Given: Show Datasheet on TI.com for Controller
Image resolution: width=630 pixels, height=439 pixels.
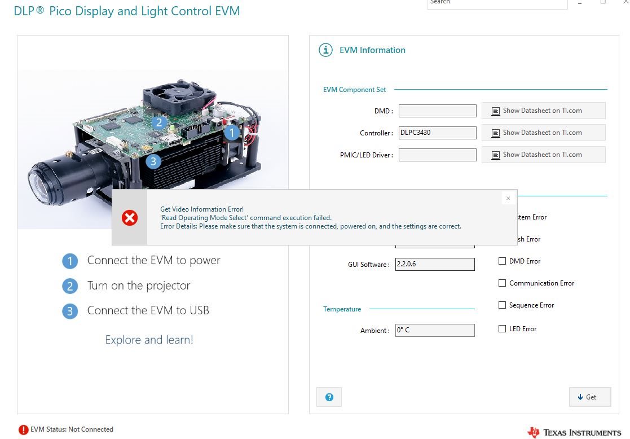Looking at the screenshot, I should 543,133.
